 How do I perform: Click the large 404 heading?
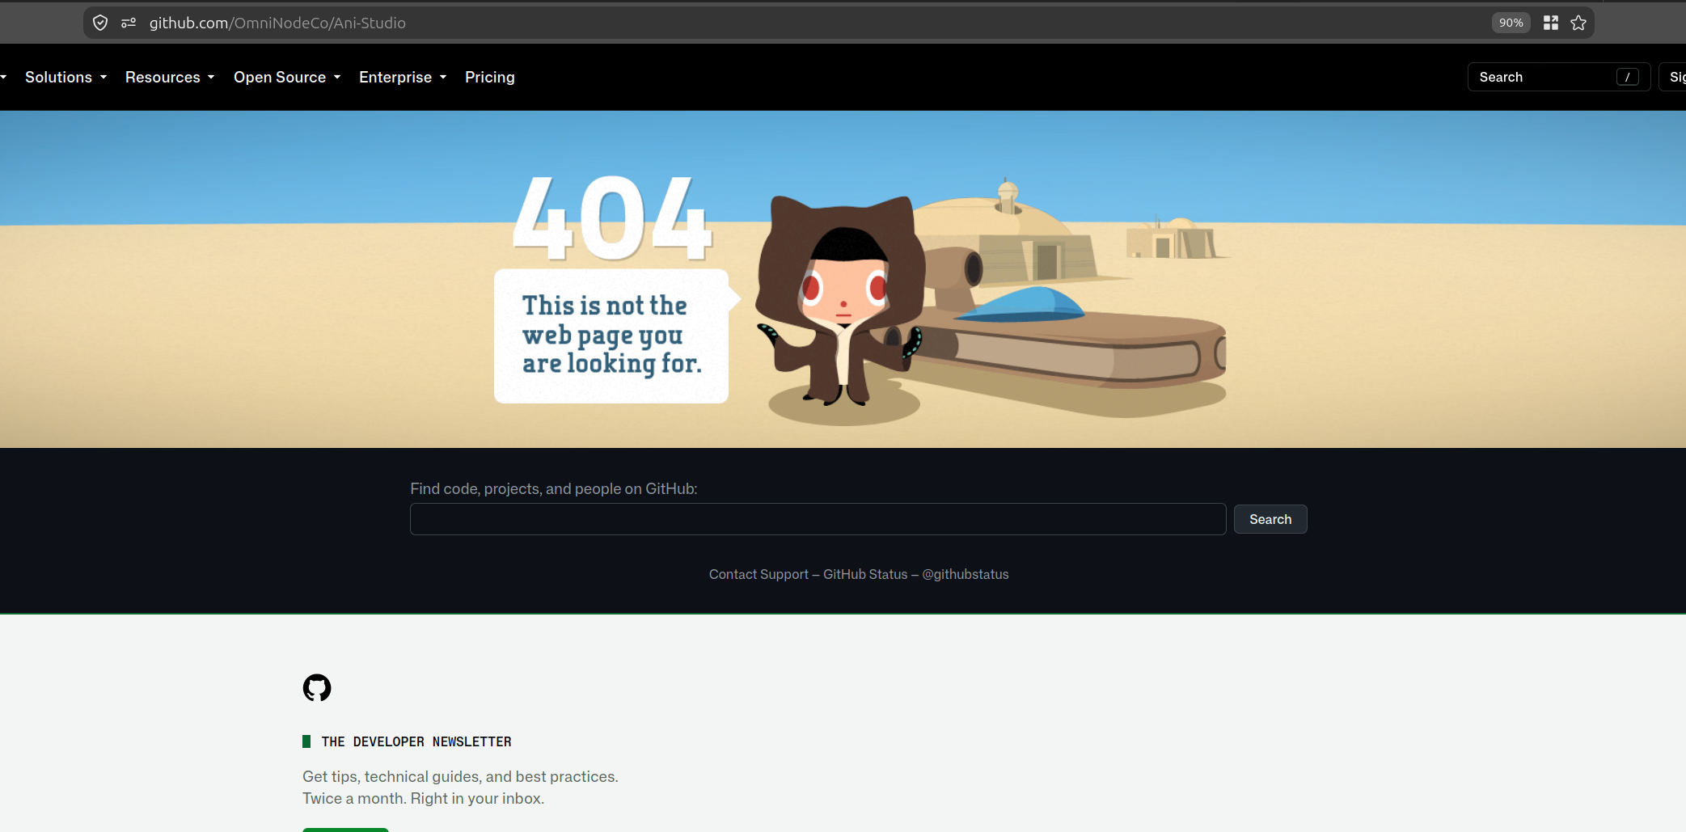pyautogui.click(x=612, y=218)
